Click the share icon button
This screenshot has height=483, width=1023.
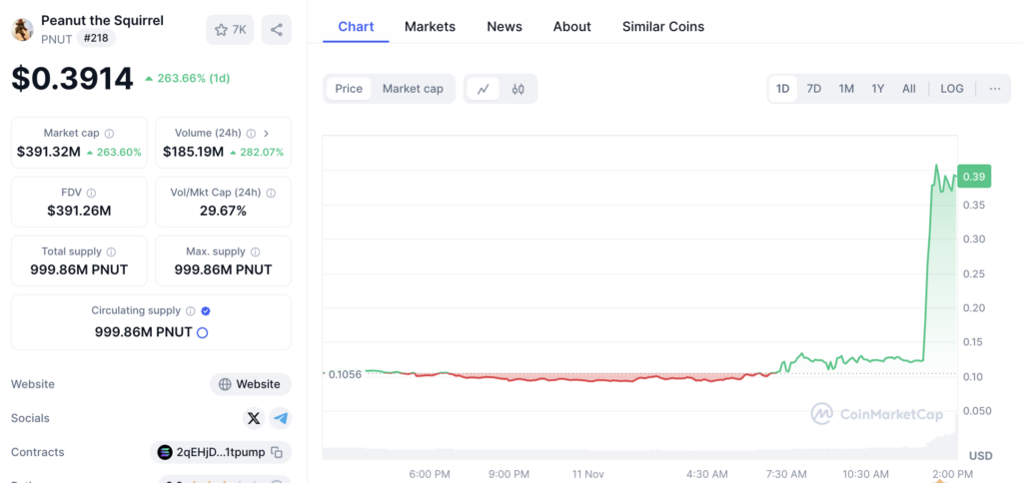(x=277, y=30)
